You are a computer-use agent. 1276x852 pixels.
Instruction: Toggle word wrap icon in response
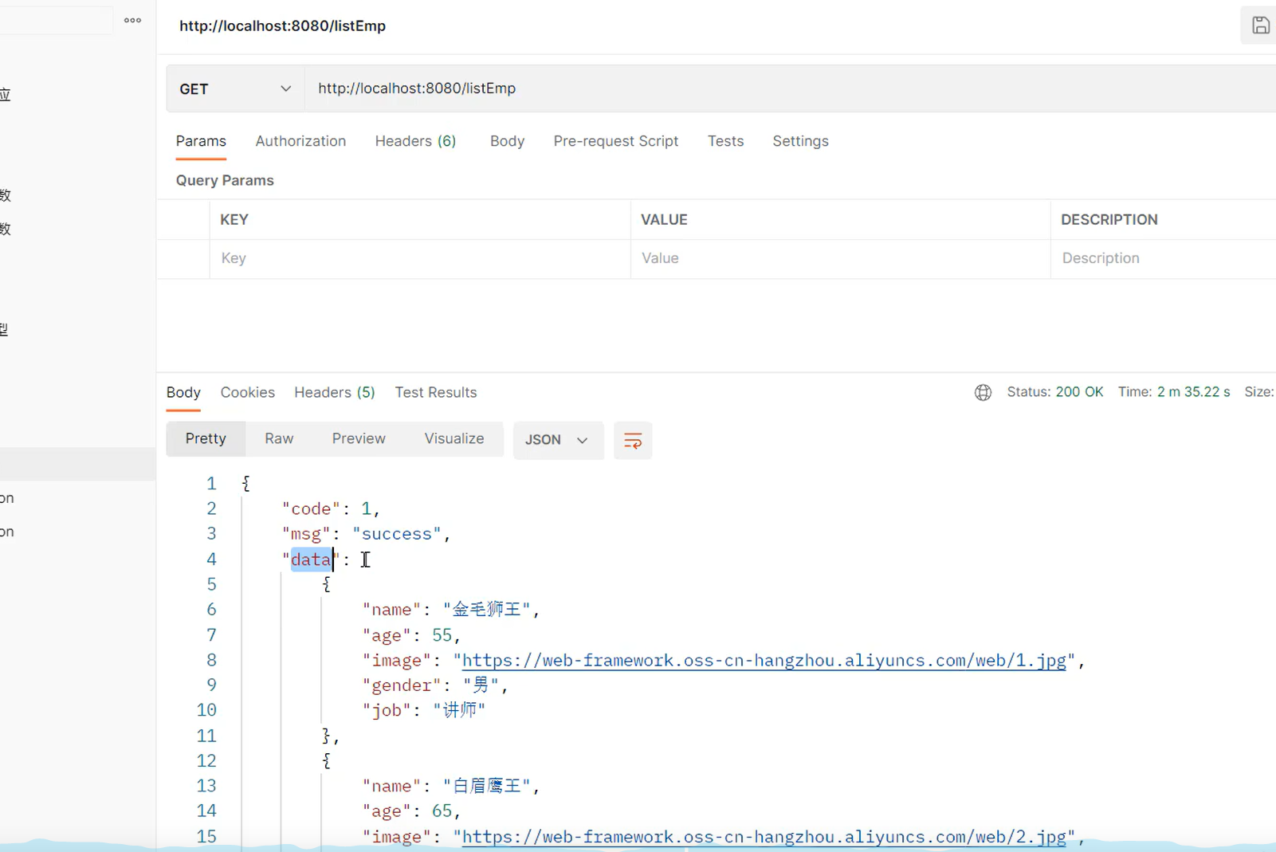click(x=633, y=441)
